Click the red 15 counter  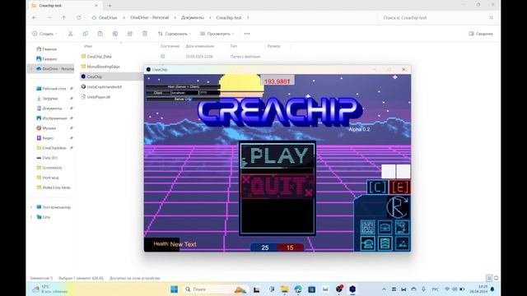coord(290,247)
